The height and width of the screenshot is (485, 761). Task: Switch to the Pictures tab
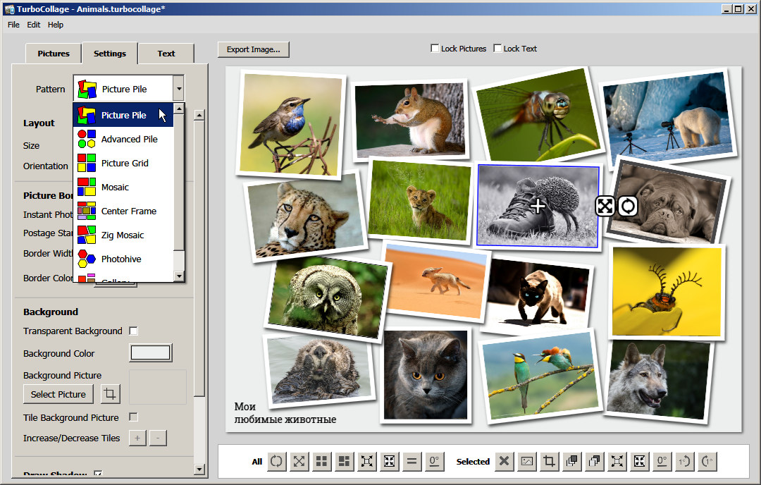(x=54, y=54)
